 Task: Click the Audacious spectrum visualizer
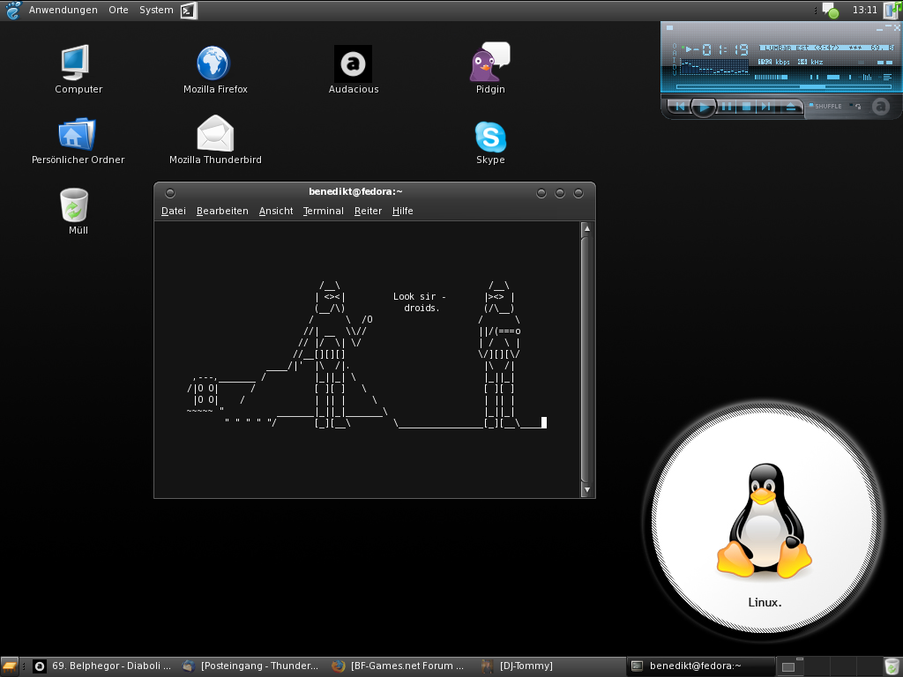(714, 67)
